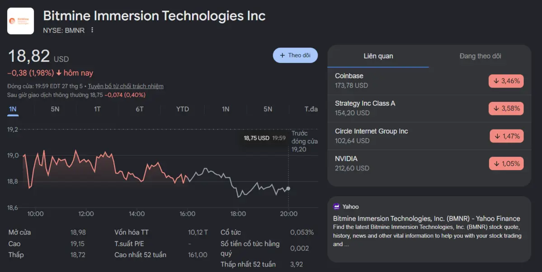Image resolution: width=542 pixels, height=272 pixels.
Task: Switch to the Liên quan tab
Action: click(x=378, y=56)
